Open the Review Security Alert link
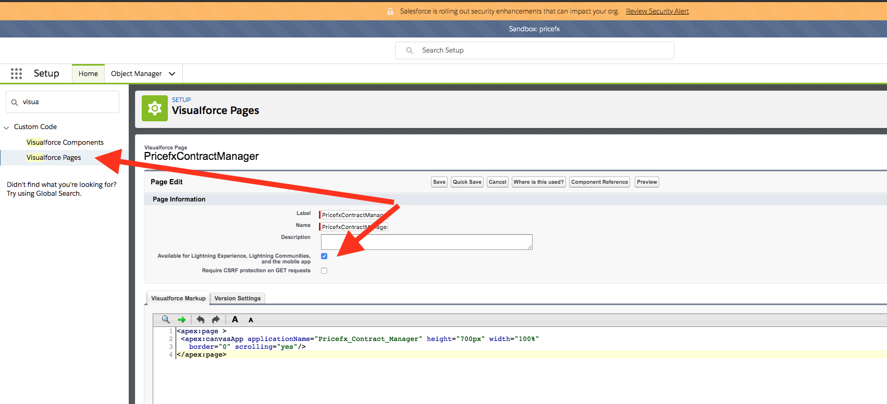 [657, 11]
